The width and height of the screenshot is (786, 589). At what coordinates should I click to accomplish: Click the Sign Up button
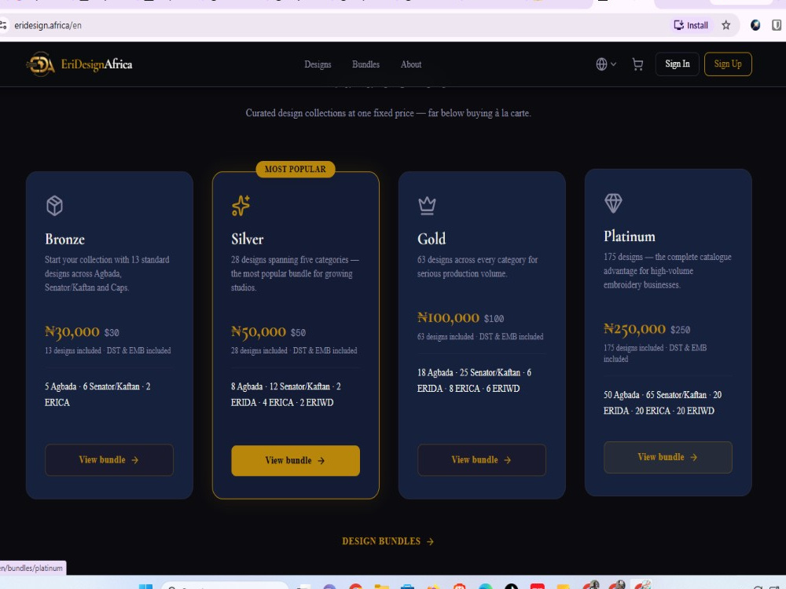(728, 64)
